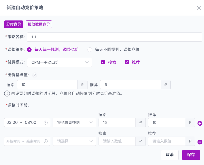Switch to 分时竞价 tab
This screenshot has width=204, height=165.
[14, 24]
